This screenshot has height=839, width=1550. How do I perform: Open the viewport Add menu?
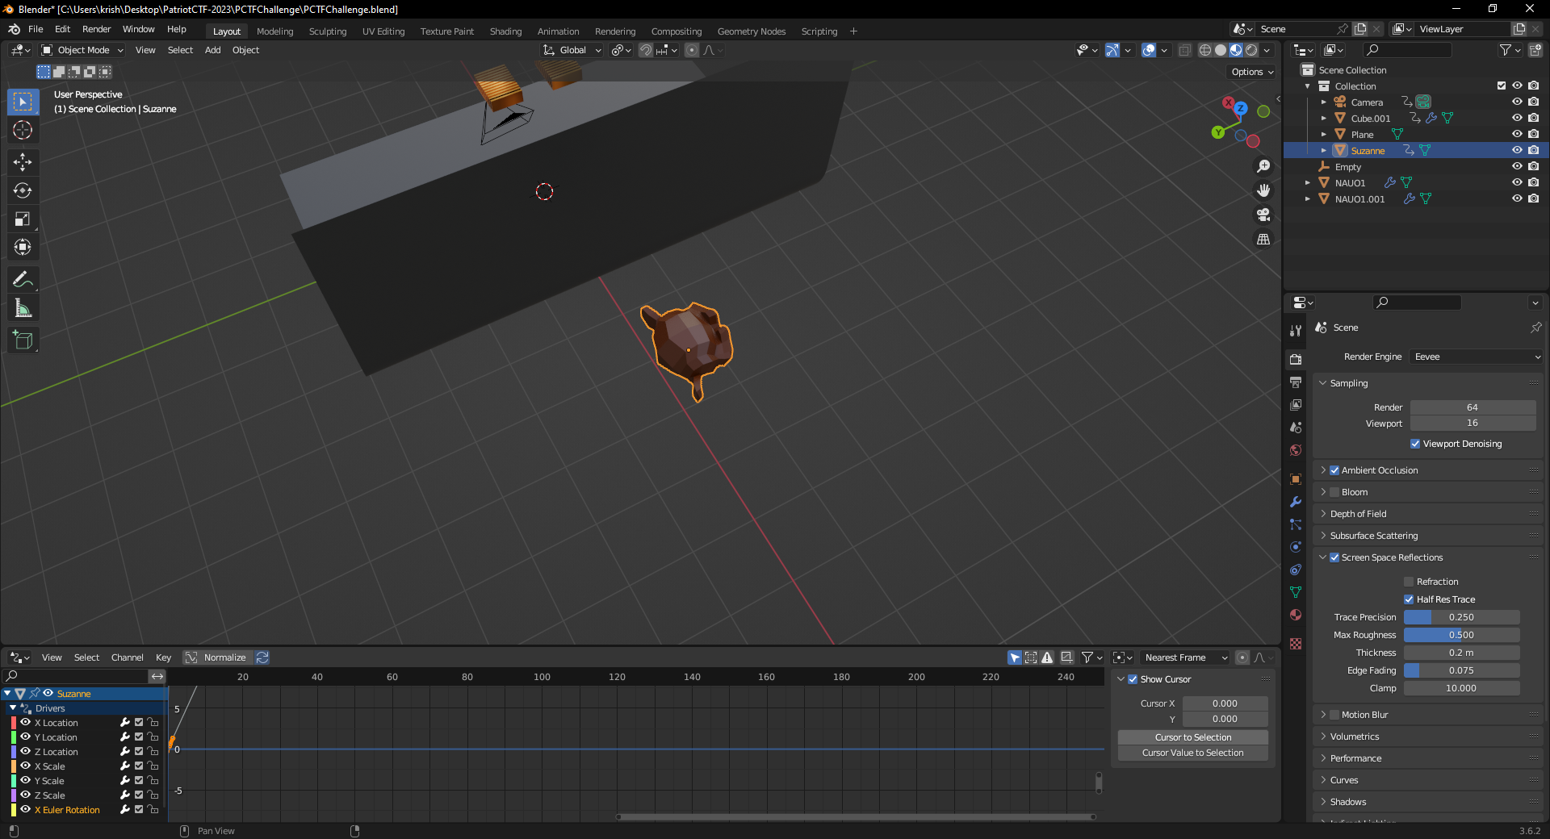(x=212, y=50)
